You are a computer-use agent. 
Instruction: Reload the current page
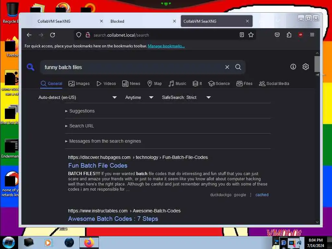(53, 35)
